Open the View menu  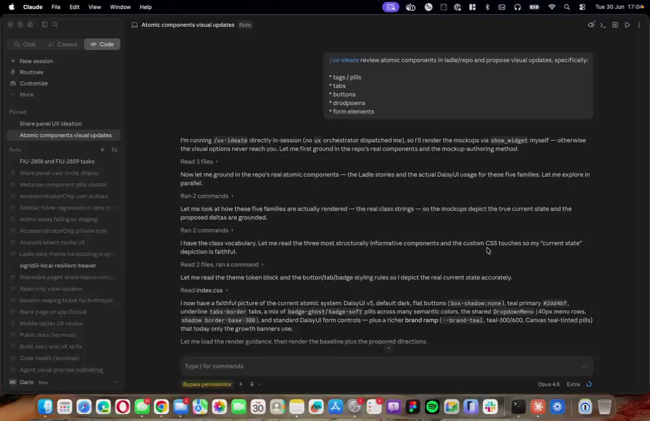94,7
